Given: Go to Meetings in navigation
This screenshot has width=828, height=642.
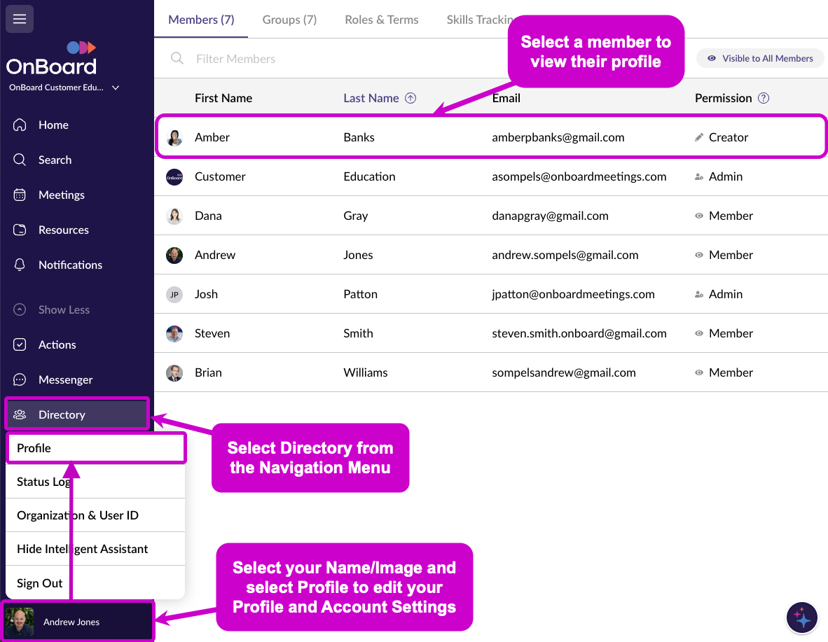Looking at the screenshot, I should (61, 195).
